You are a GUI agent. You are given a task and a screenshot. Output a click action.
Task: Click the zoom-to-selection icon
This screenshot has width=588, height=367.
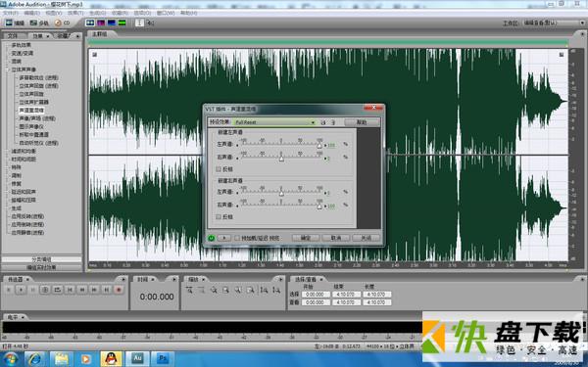[x=225, y=290]
